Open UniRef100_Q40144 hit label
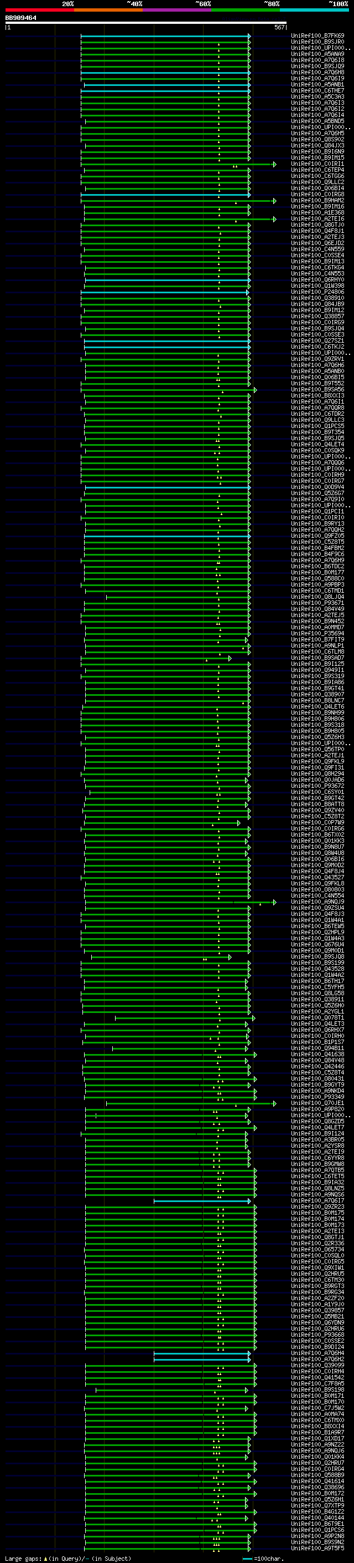This screenshot has height=1563, width=354. pos(317,1517)
